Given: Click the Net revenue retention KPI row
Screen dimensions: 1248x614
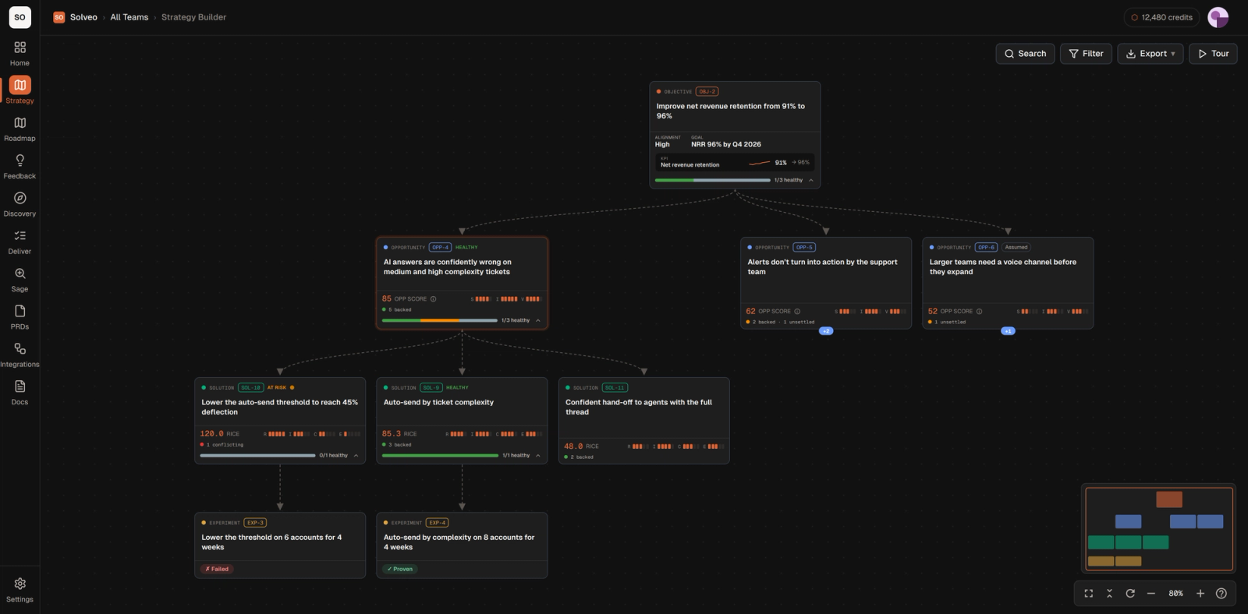Looking at the screenshot, I should [735, 162].
